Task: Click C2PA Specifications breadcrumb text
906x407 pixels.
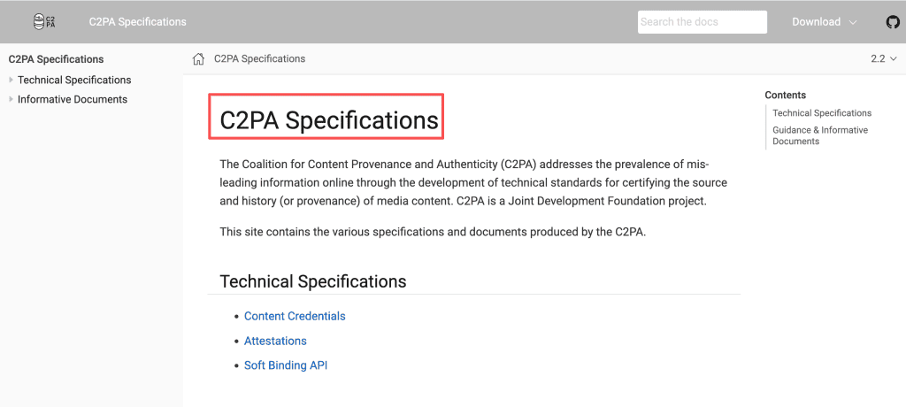Action: [x=259, y=58]
